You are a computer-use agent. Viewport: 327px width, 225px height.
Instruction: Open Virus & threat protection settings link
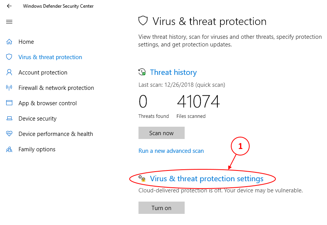(207, 179)
